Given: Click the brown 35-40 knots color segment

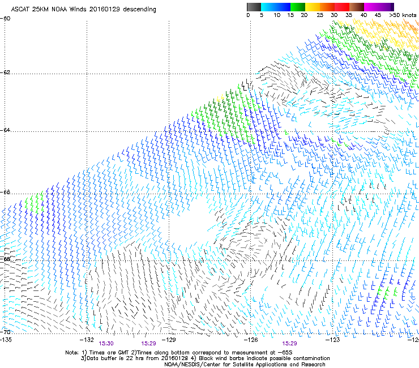Looking at the screenshot, I should (357, 7).
